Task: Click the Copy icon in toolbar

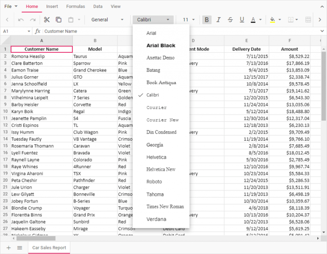Action: click(58, 20)
